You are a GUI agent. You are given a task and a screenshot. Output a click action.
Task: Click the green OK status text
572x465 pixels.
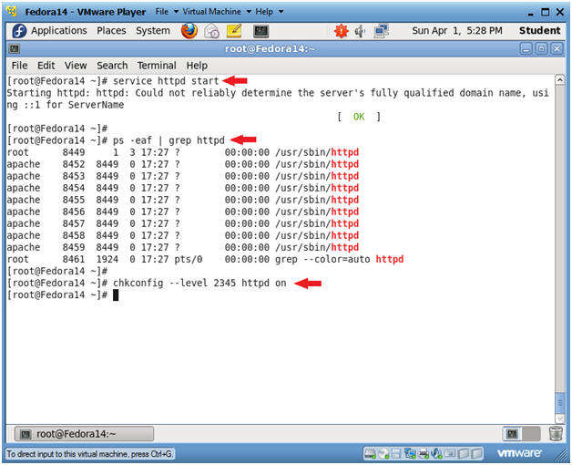coord(359,117)
